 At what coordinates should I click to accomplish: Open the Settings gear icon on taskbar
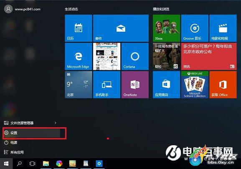click(99, 164)
